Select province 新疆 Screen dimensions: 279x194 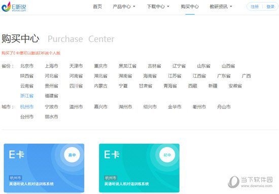coord(213,86)
